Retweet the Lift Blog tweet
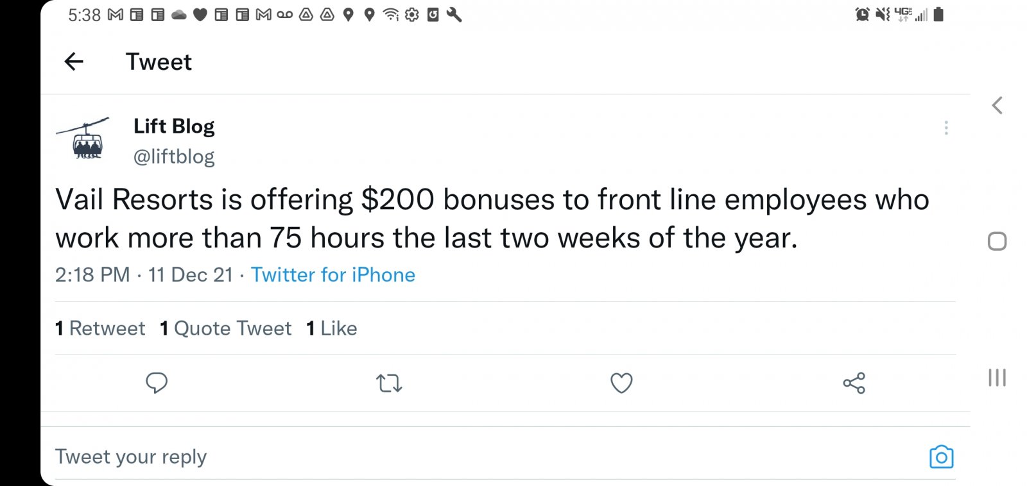The image size is (1027, 486). pos(389,383)
